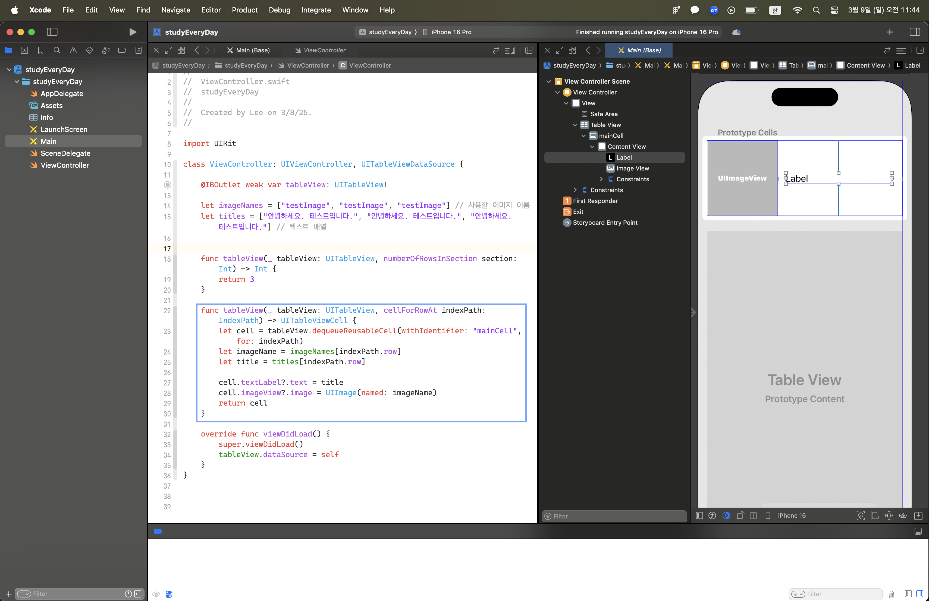Collapse the studyEveryDay project root
This screenshot has height=601, width=929.
pyautogui.click(x=9, y=69)
